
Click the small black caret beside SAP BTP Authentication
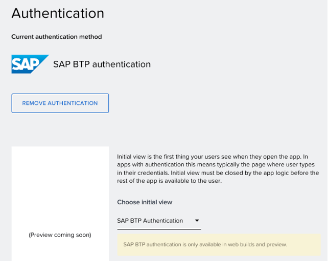[x=197, y=221]
